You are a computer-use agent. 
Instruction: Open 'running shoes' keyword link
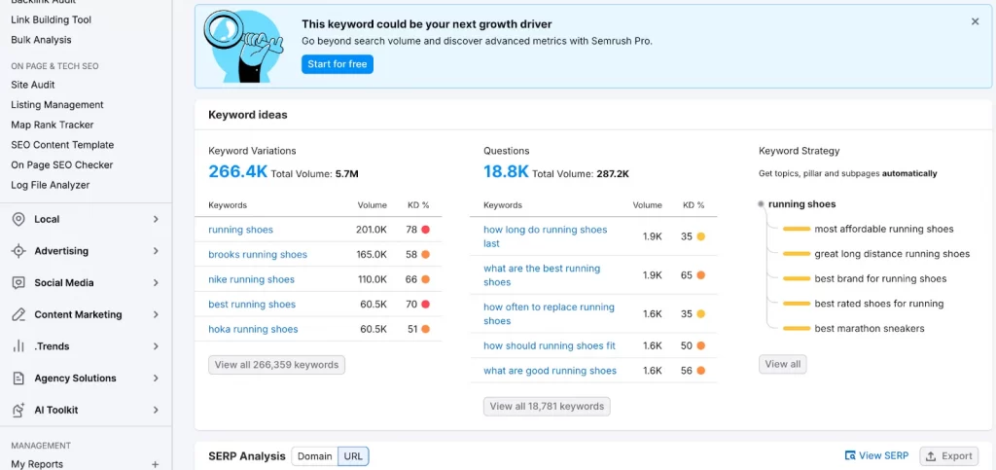[241, 230]
